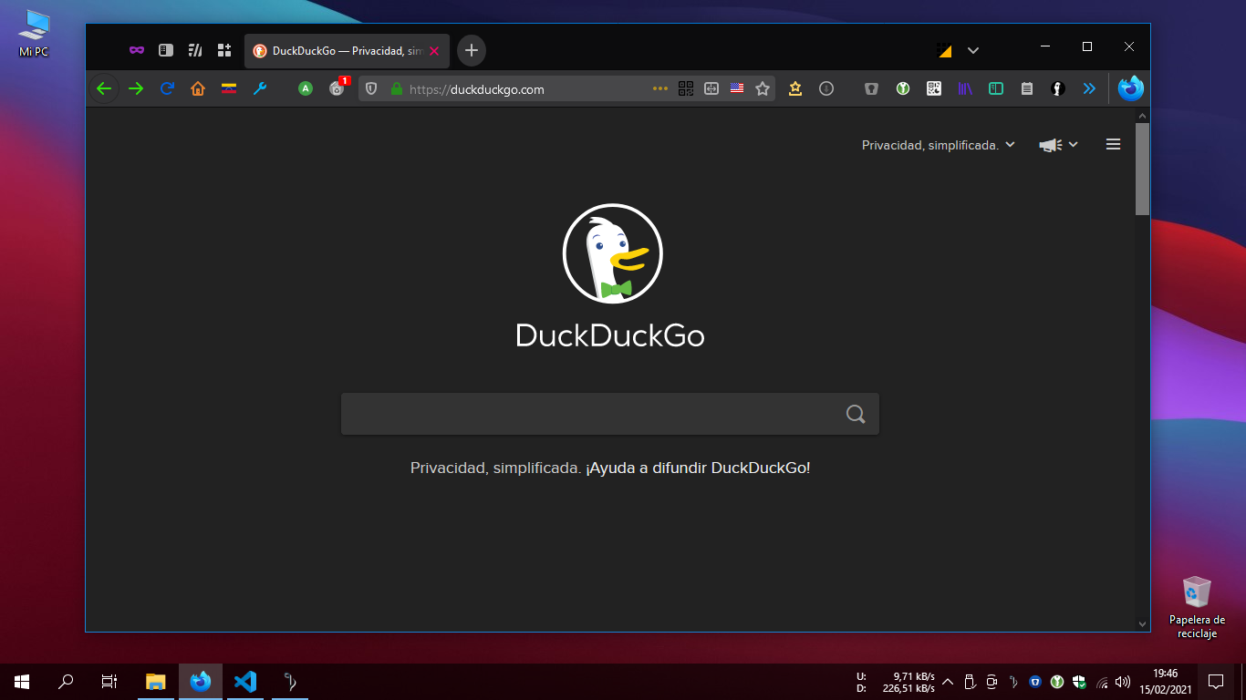Click the Bitwarden blue shield tray icon
Viewport: 1246px width, 700px height.
1035,681
